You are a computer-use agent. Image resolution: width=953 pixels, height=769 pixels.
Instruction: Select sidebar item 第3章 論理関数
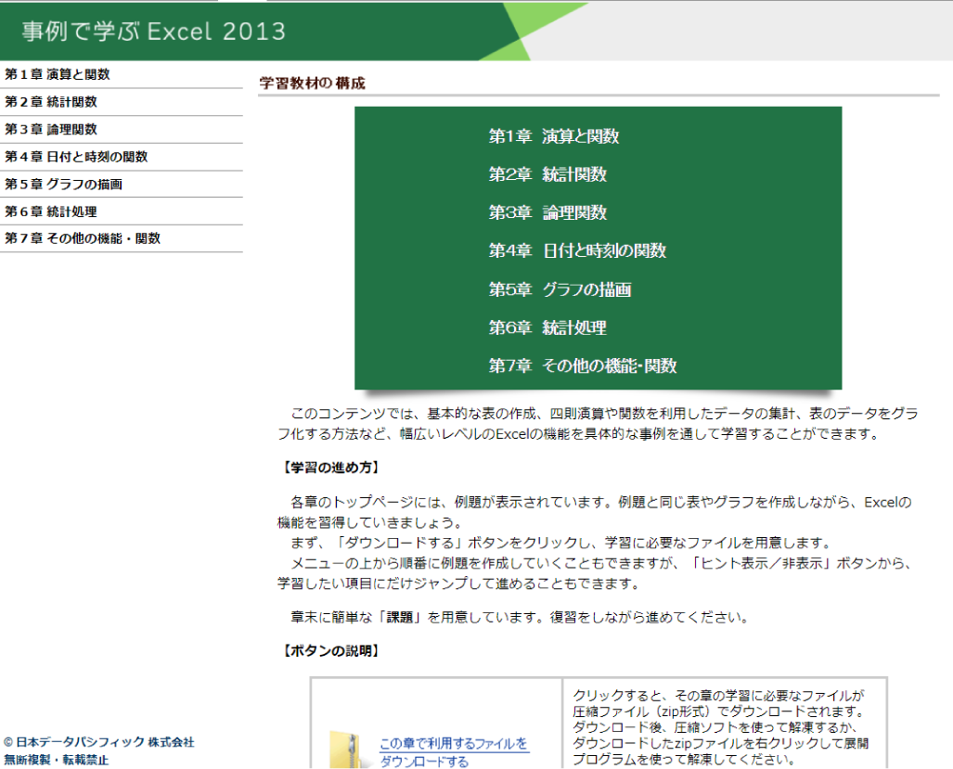coord(51,130)
